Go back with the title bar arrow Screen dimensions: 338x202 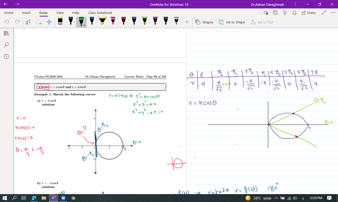[6, 4]
